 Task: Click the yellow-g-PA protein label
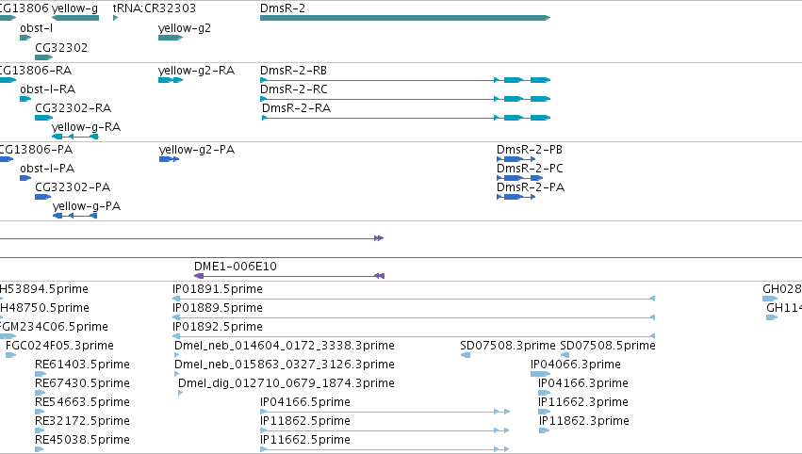click(87, 206)
